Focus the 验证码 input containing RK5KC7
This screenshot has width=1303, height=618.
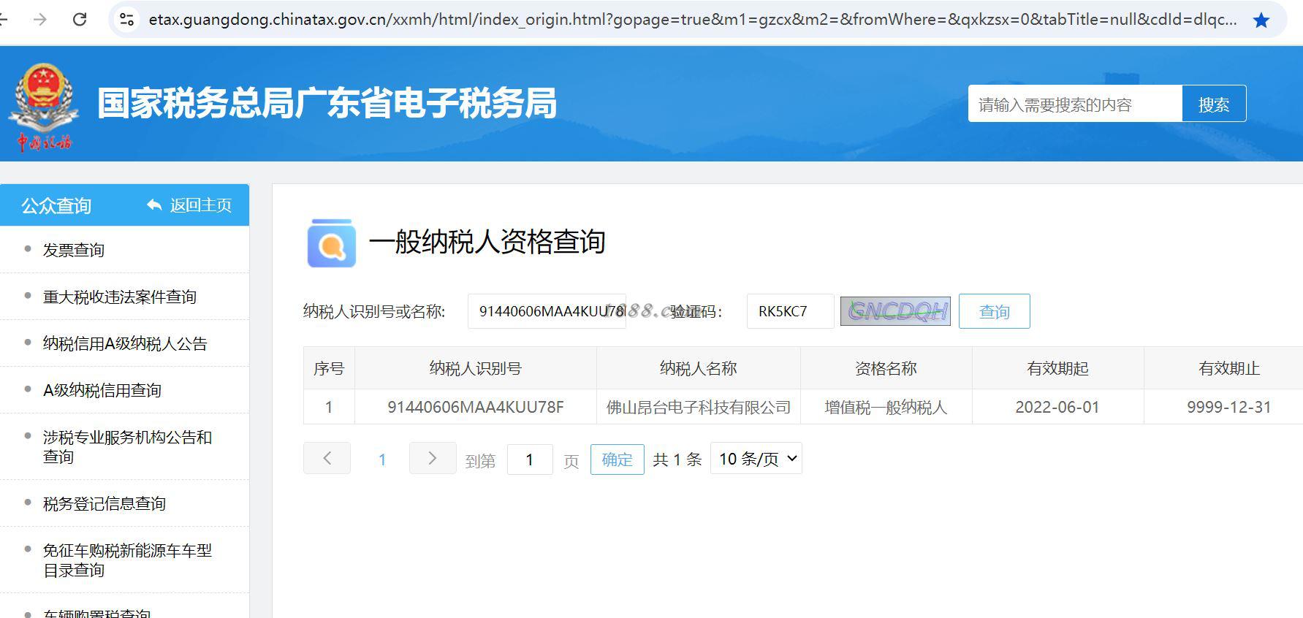(x=790, y=311)
